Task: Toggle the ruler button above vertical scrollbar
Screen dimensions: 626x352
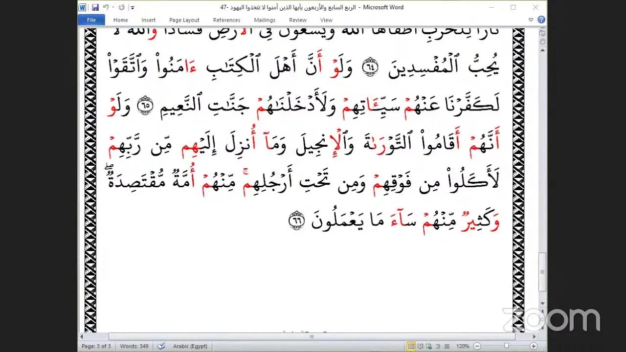Action: [542, 32]
